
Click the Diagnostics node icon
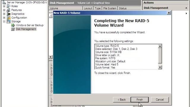point(9,14)
